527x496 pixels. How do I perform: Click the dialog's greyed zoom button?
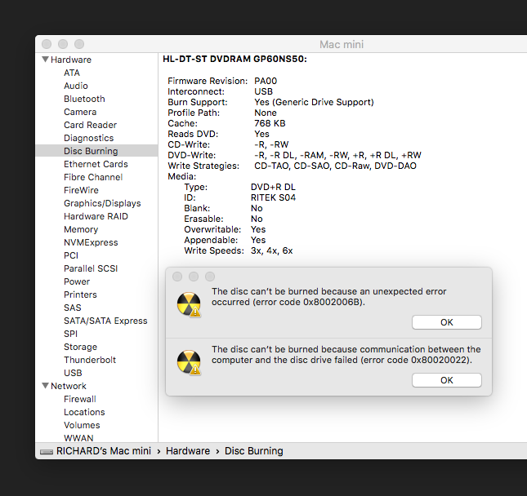point(210,277)
